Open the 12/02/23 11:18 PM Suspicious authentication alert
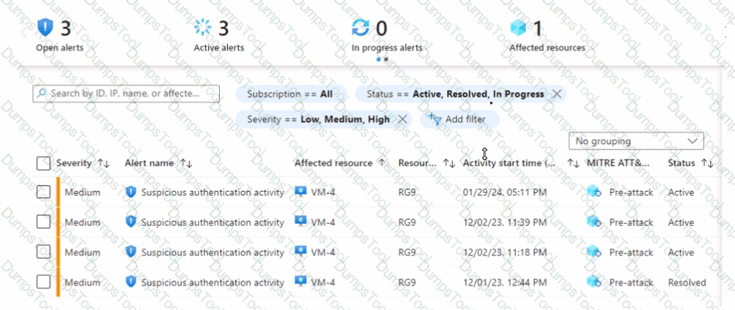Screen dimensions: 735x310 click(x=213, y=252)
